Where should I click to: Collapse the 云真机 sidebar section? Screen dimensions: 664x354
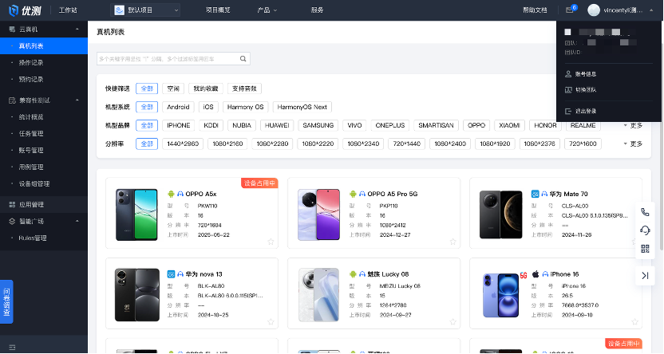[x=77, y=29]
